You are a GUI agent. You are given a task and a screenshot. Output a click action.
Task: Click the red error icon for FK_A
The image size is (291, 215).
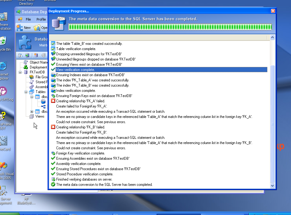pos(53,101)
